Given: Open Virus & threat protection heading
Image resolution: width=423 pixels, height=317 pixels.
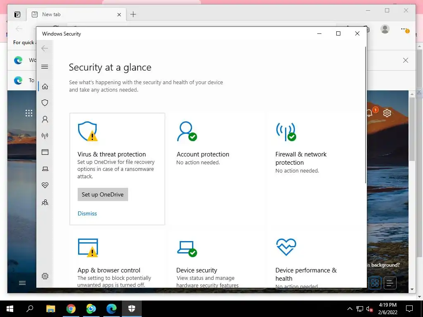Looking at the screenshot, I should pyautogui.click(x=112, y=154).
